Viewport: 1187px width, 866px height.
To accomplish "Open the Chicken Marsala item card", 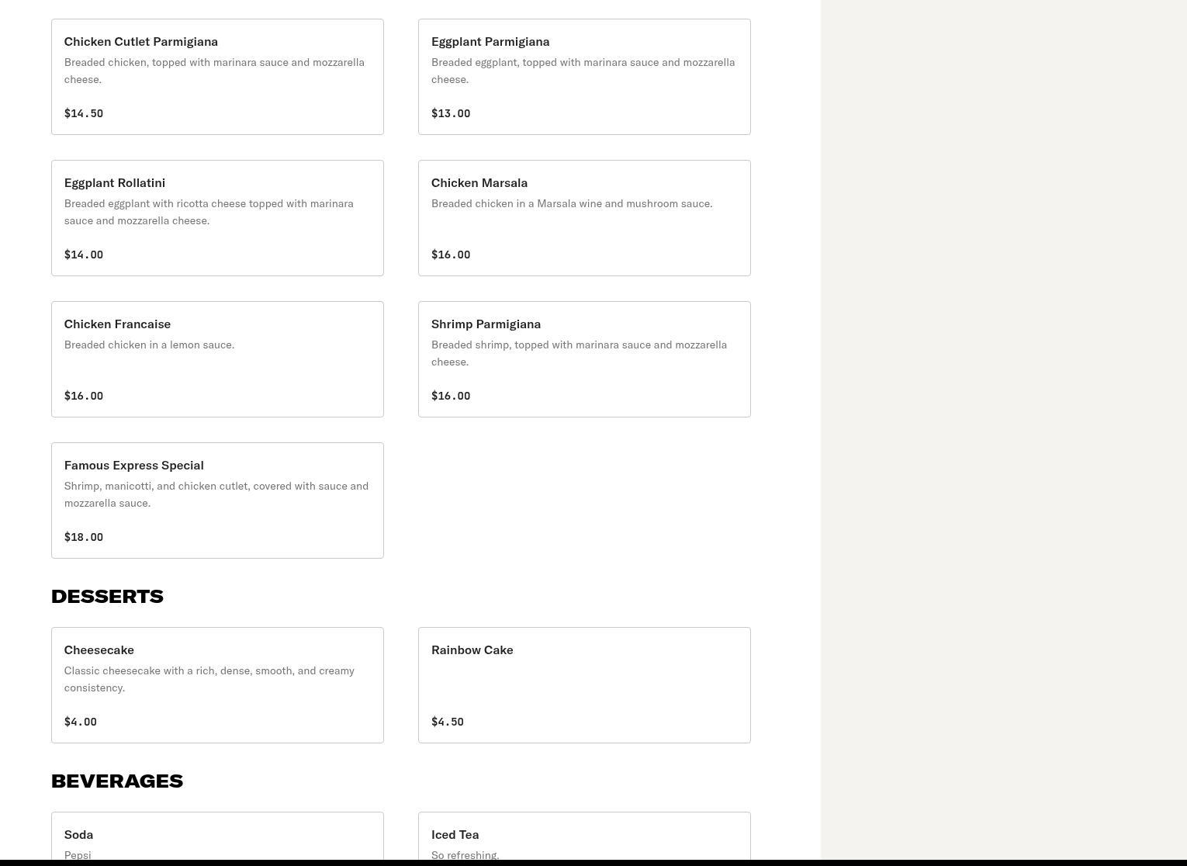I will click(x=584, y=218).
